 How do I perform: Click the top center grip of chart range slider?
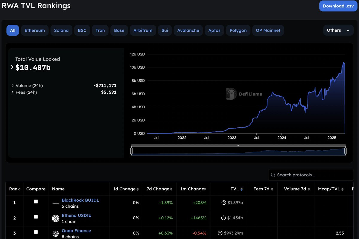pyautogui.click(x=238, y=146)
